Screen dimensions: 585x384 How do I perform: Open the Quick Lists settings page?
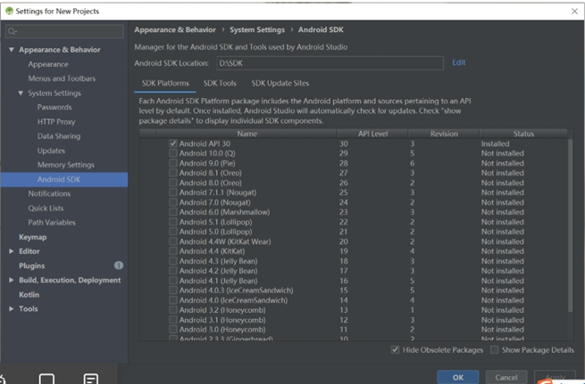point(46,208)
